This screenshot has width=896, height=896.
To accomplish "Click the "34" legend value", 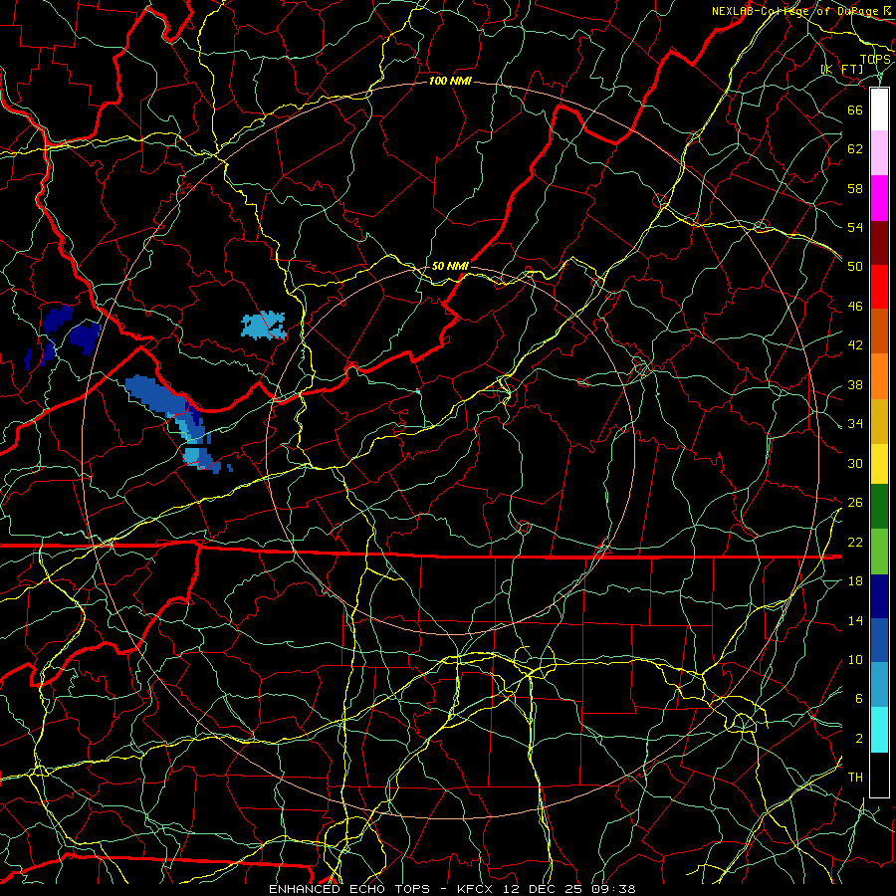I will click(x=855, y=424).
